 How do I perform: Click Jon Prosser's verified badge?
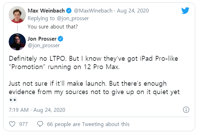click(60, 39)
